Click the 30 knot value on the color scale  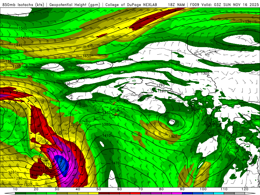(57, 189)
